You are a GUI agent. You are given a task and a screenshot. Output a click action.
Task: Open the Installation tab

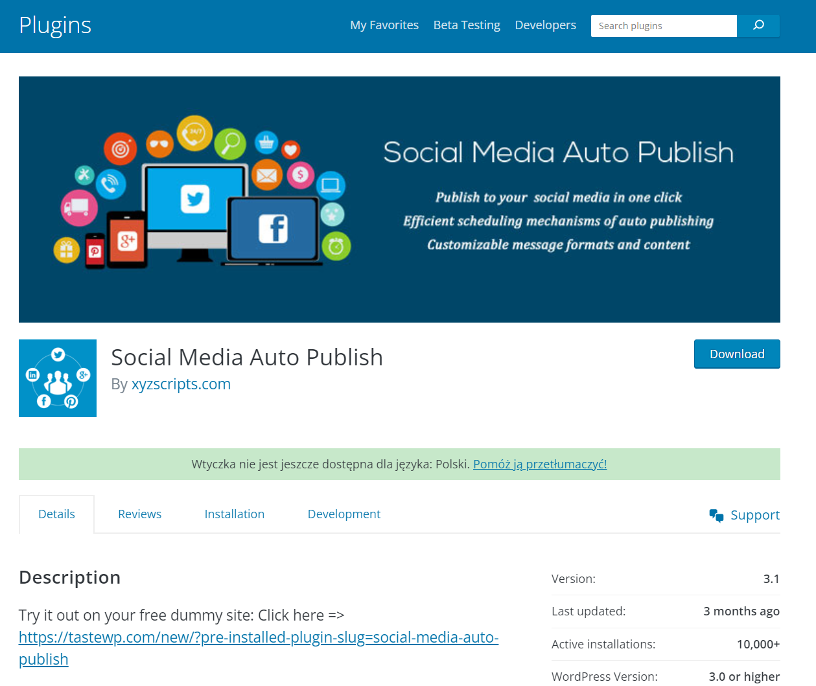[235, 514]
